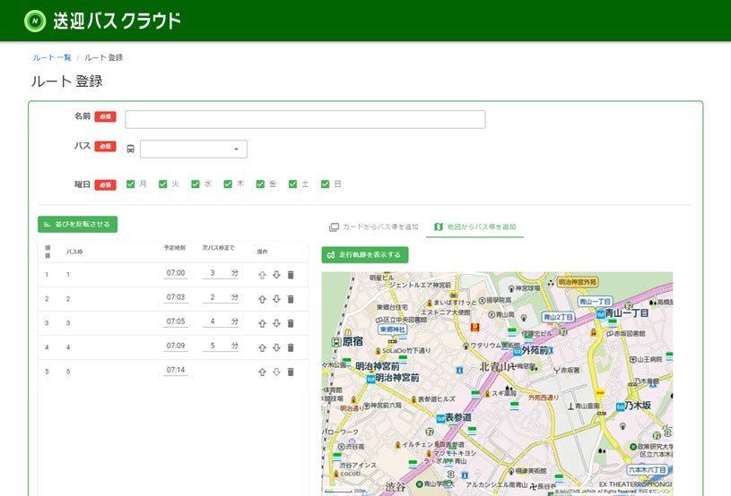
Task: Delete bus stop 3 using trash icon
Action: 290,323
